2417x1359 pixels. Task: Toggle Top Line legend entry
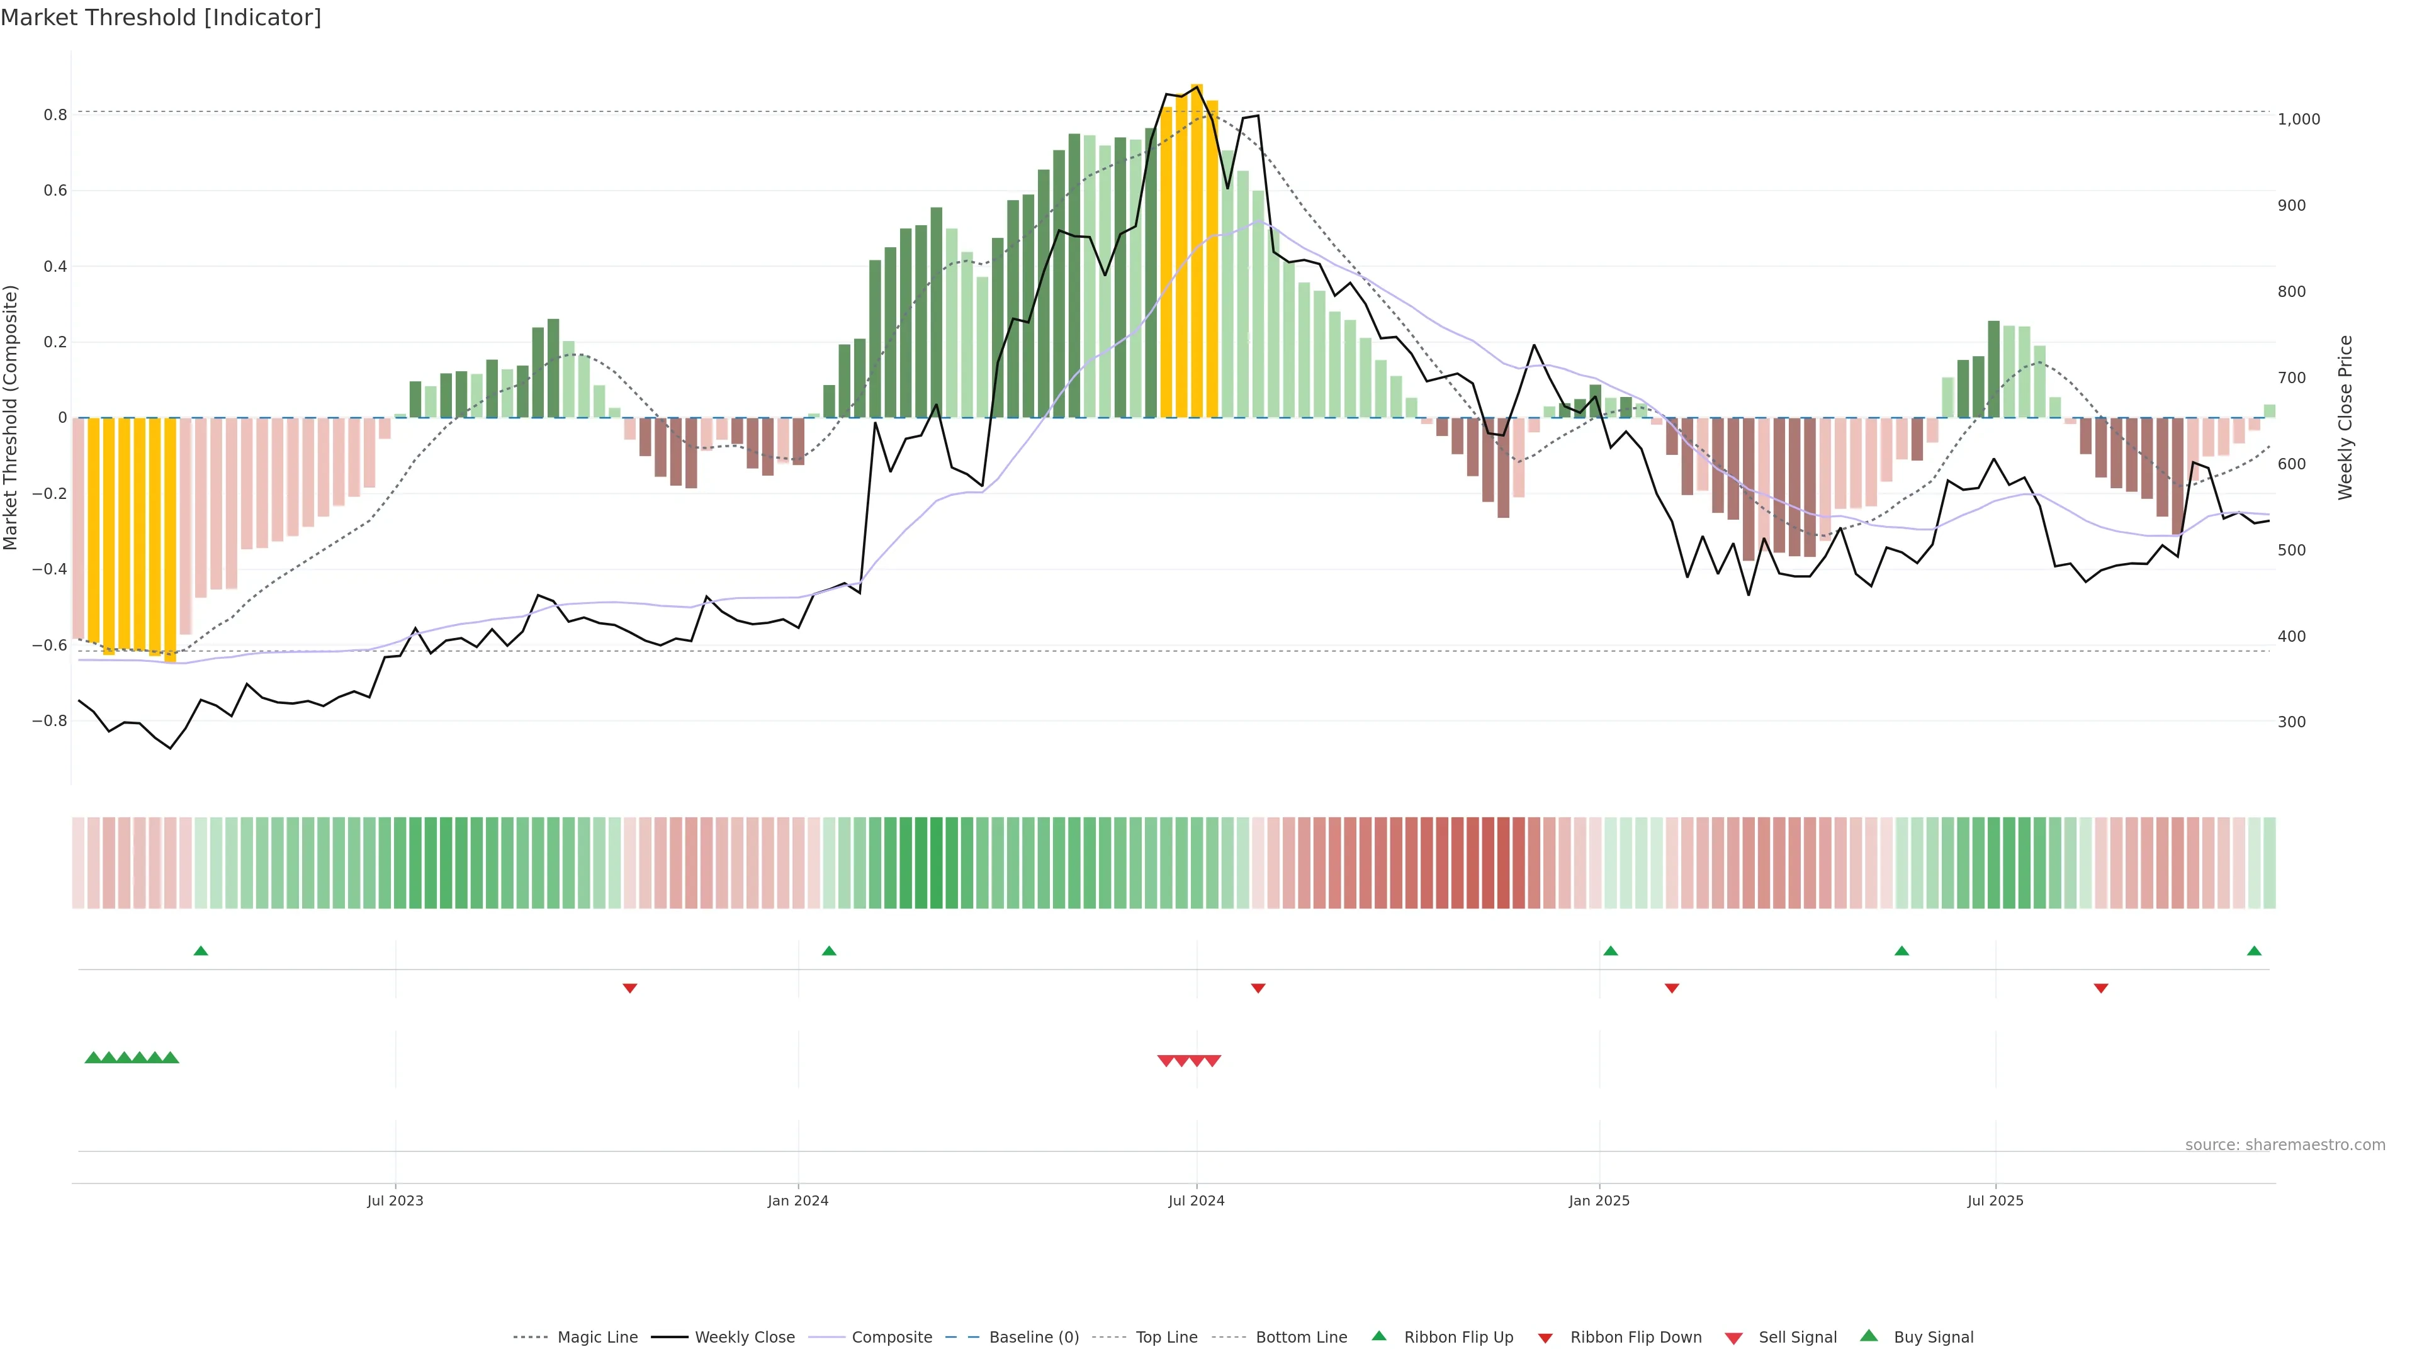point(1166,1338)
